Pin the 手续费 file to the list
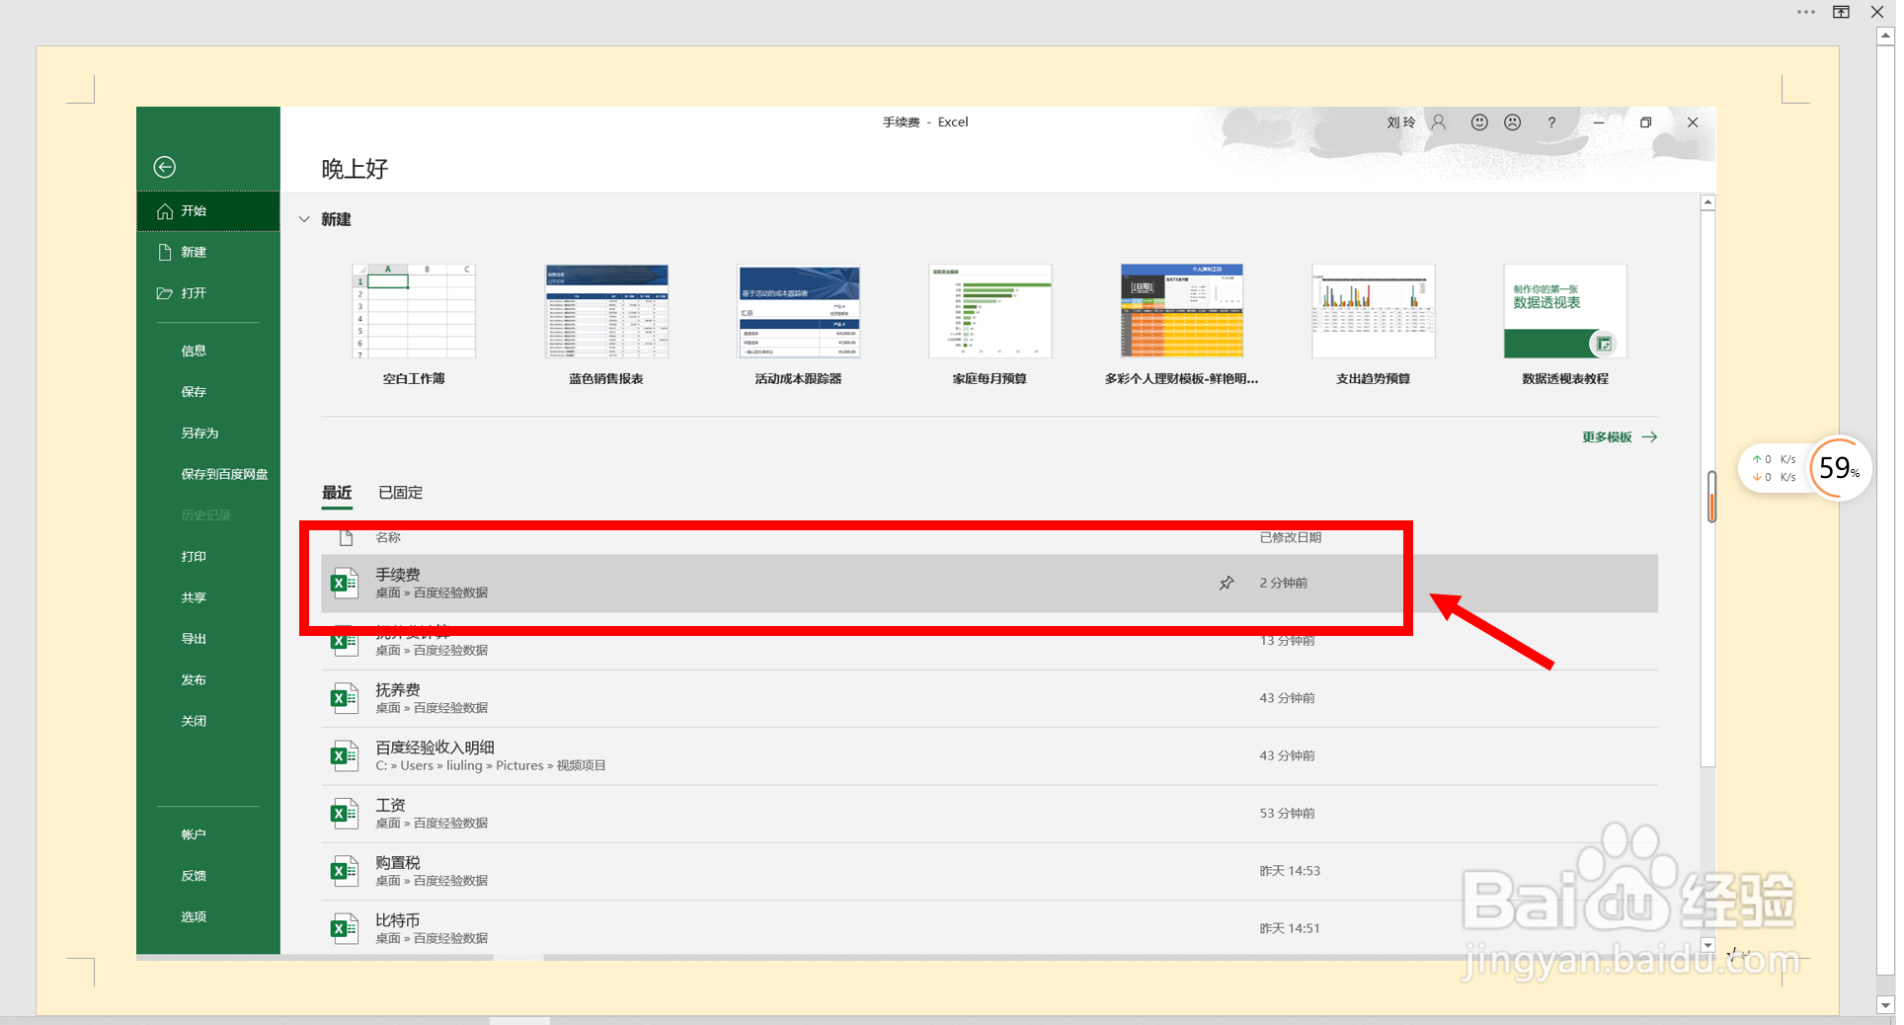Image resolution: width=1904 pixels, height=1025 pixels. pos(1227,584)
